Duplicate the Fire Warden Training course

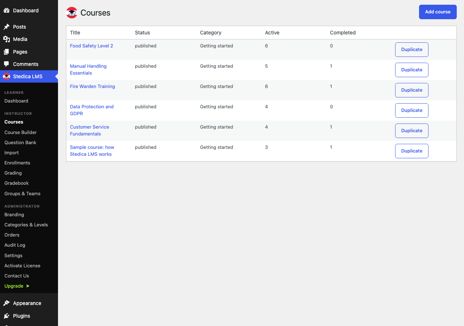[x=412, y=90]
